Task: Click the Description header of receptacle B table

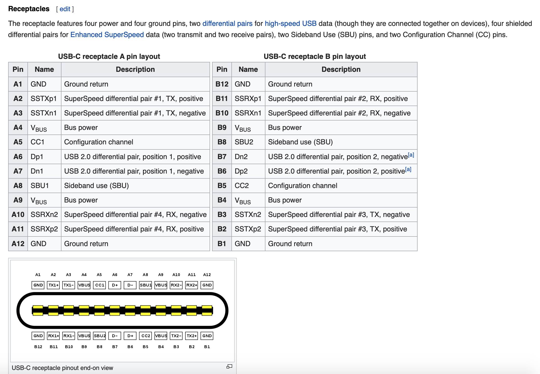Action: pyautogui.click(x=341, y=70)
